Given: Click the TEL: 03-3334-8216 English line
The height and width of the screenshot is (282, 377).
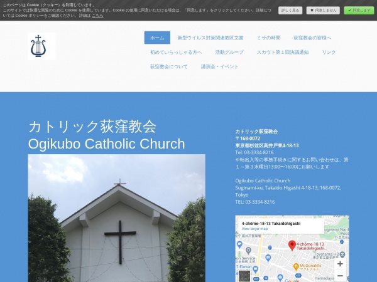Looking at the screenshot, I should point(255,202).
